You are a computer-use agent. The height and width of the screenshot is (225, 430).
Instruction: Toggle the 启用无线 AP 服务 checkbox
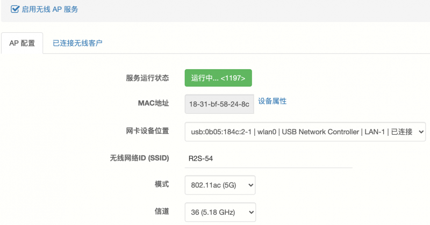click(15, 9)
